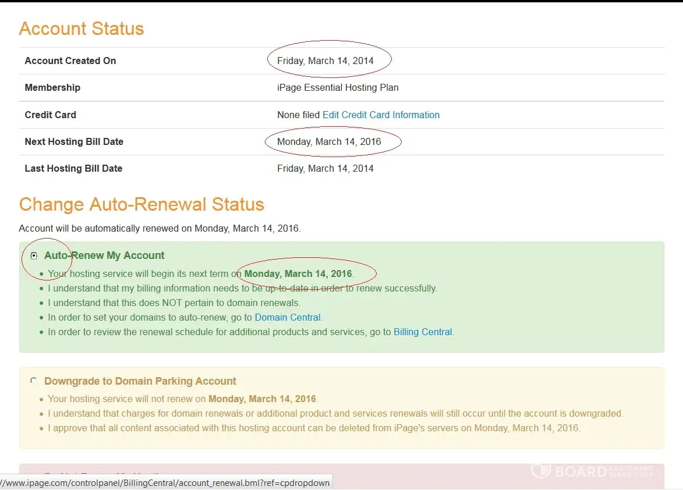Click the bold non-renewal date in yellow panel
This screenshot has height=490, width=683.
[x=262, y=399]
